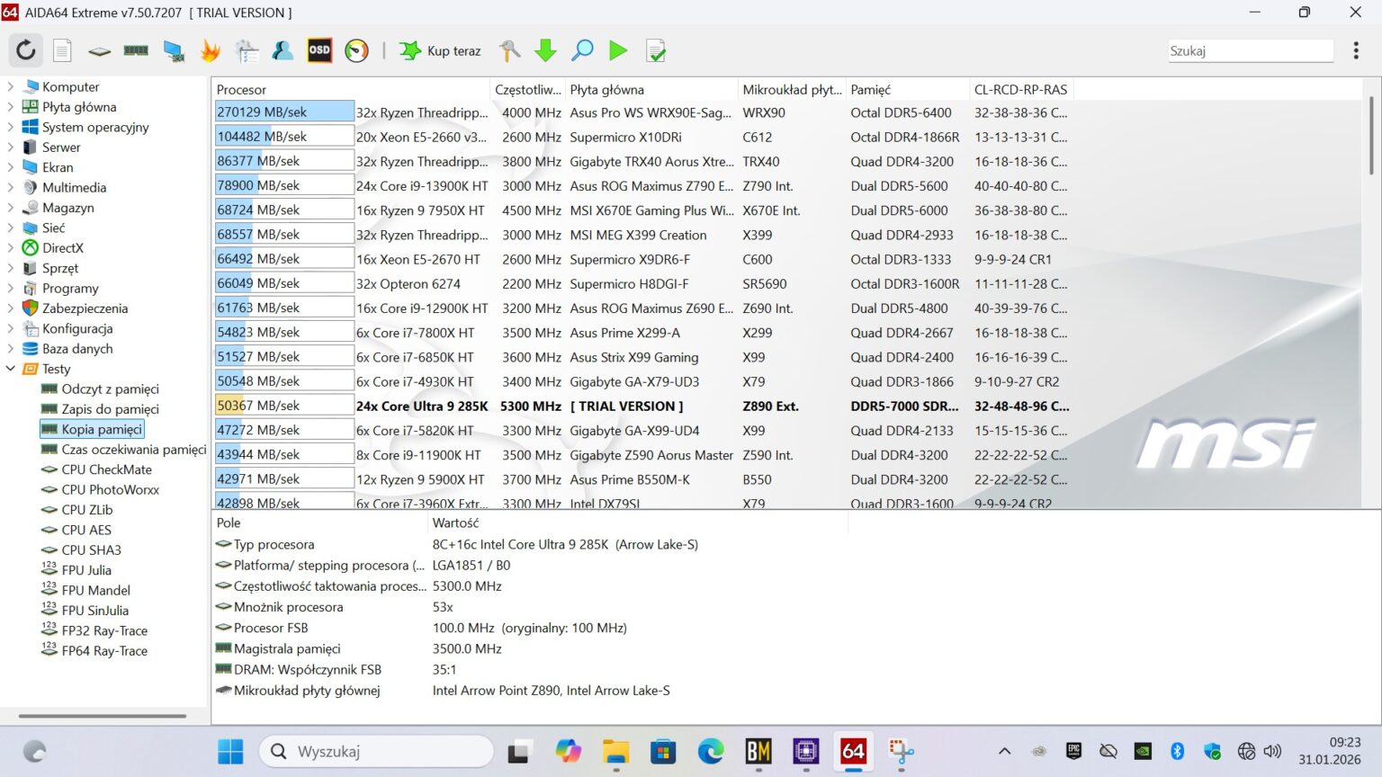Click the green Start play arrow
1382x777 pixels.
click(x=618, y=50)
